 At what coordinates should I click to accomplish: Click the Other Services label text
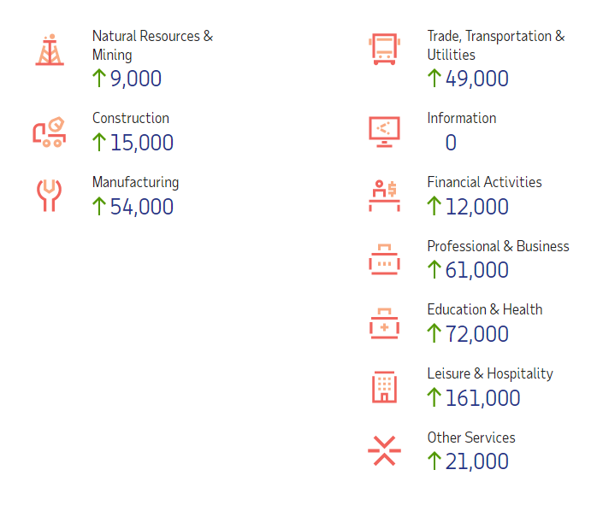(x=471, y=437)
